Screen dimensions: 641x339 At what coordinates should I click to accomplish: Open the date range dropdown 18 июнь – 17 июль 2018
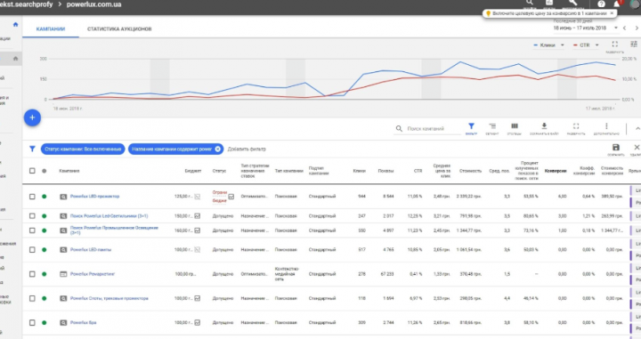tap(585, 28)
